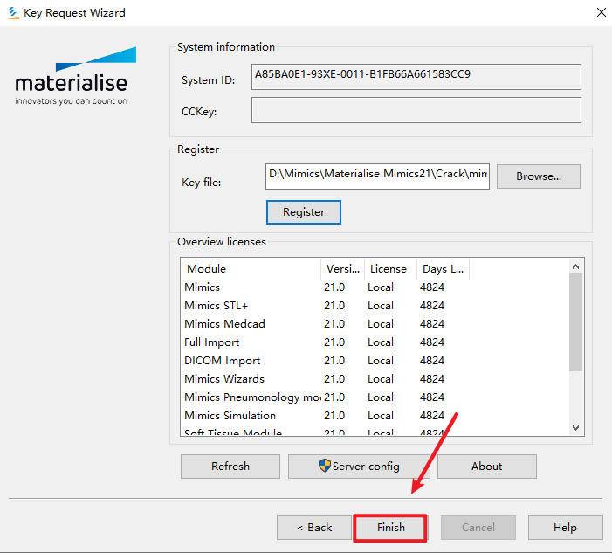The width and height of the screenshot is (612, 553).
Task: Open Server config with shield icon
Action: (x=359, y=467)
